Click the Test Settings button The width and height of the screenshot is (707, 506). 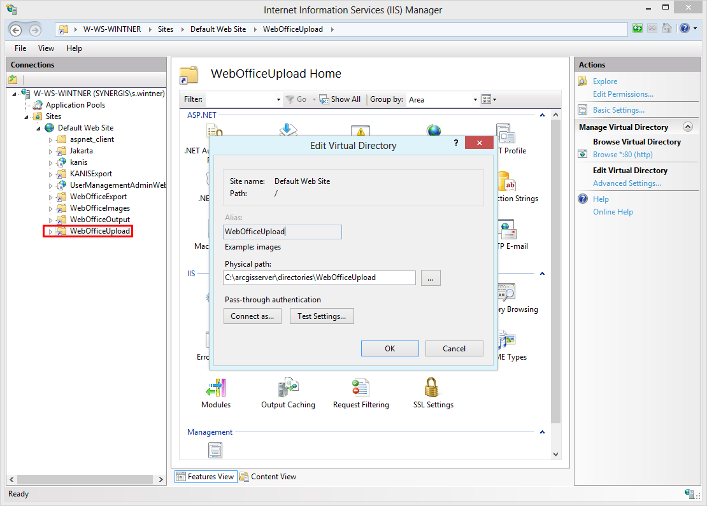click(x=322, y=316)
